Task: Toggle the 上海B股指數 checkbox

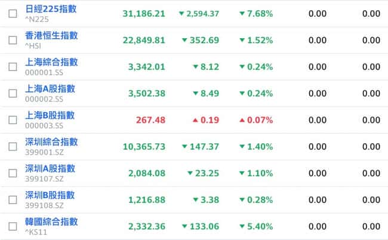Action: point(13,120)
